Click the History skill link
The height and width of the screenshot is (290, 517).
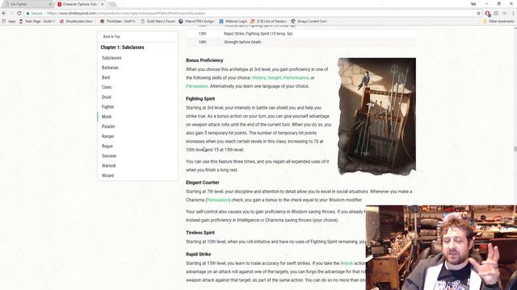[258, 78]
